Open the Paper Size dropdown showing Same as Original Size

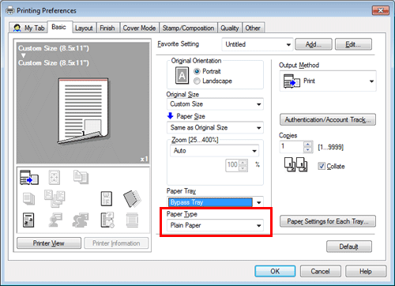215,128
